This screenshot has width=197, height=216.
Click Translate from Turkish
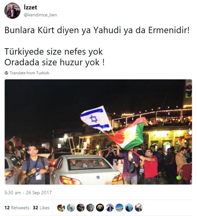click(29, 73)
